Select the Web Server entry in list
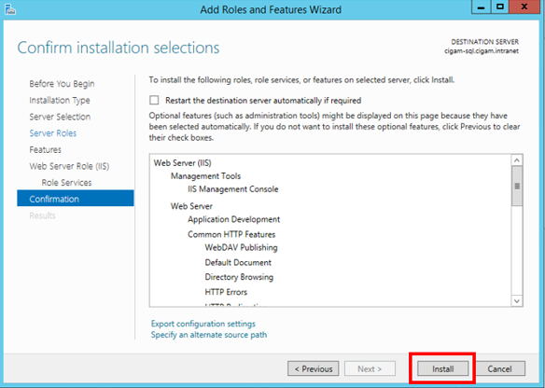 pyautogui.click(x=191, y=206)
